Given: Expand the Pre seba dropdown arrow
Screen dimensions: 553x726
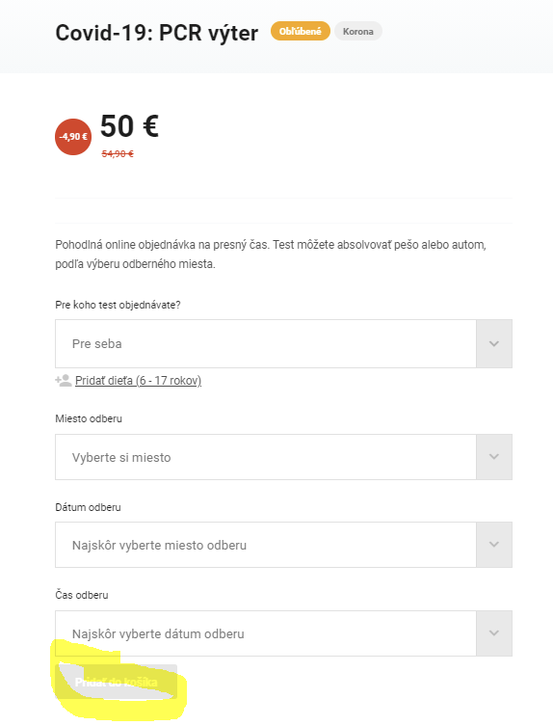Looking at the screenshot, I should pyautogui.click(x=494, y=343).
